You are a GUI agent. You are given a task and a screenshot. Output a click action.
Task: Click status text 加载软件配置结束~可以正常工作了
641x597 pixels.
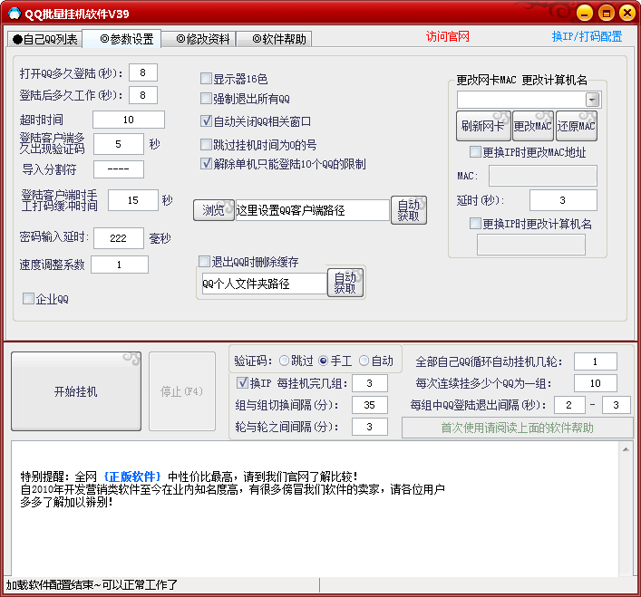click(92, 584)
